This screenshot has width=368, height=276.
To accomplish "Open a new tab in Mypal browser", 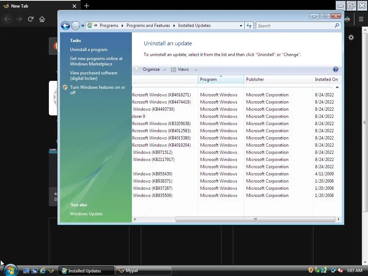I will click(86, 6).
